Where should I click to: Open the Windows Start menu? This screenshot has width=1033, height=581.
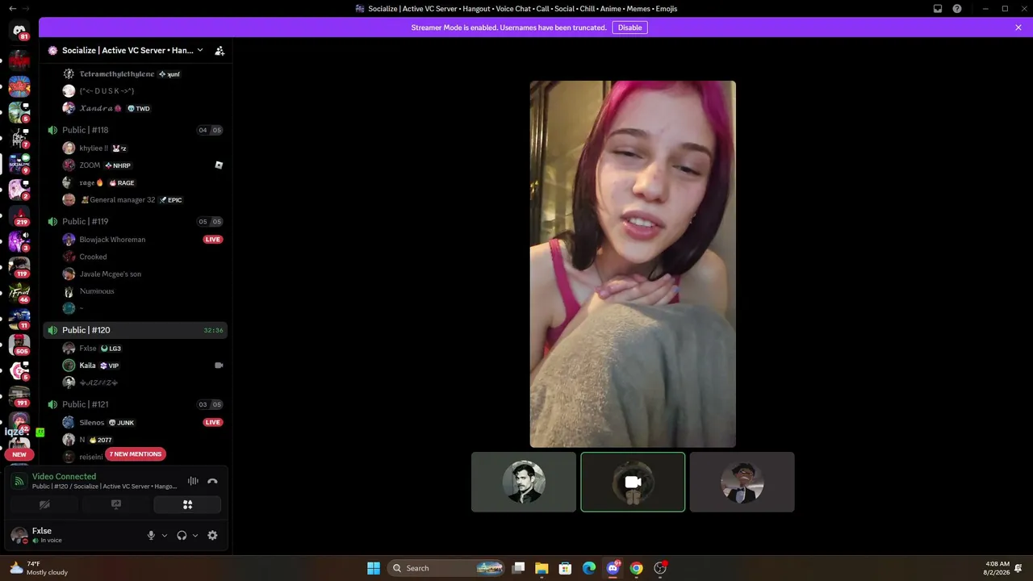pyautogui.click(x=374, y=568)
